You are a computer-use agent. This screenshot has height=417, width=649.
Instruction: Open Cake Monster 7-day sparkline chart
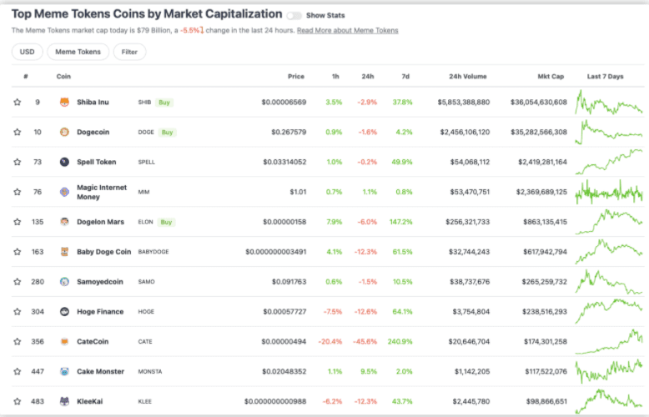click(x=609, y=371)
